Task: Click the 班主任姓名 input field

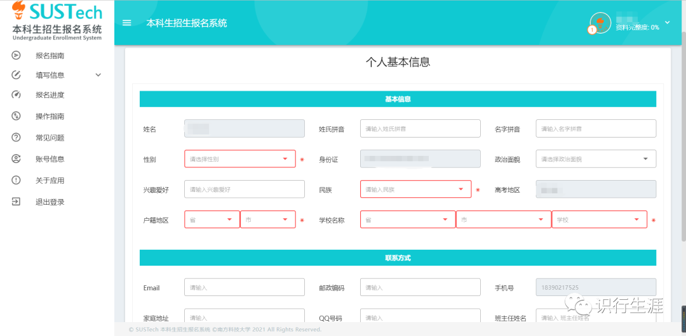Action: 596,316
